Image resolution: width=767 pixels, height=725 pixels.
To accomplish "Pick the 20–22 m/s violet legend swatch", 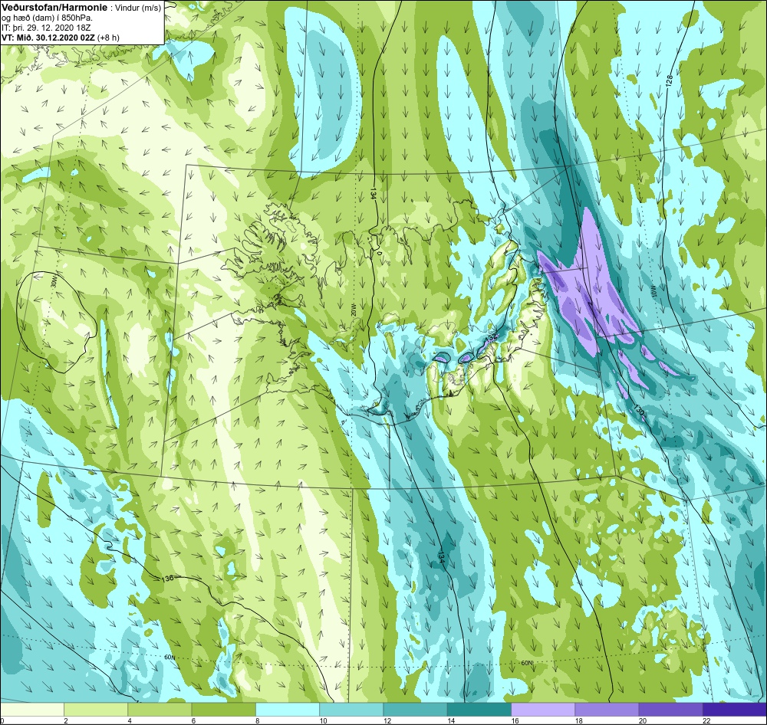I will 670,710.
